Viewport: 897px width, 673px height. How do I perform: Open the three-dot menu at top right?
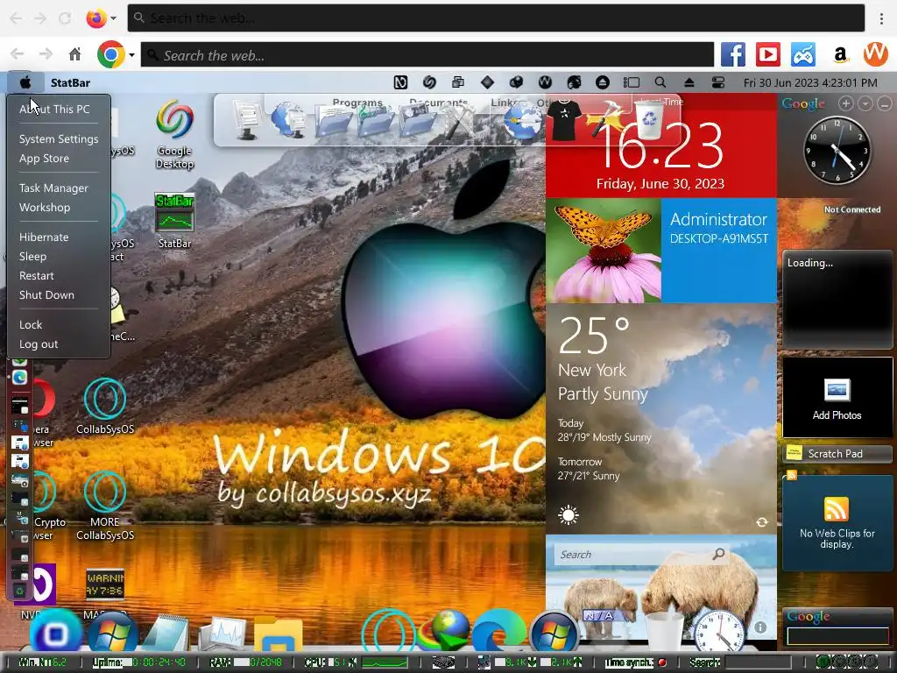[881, 18]
